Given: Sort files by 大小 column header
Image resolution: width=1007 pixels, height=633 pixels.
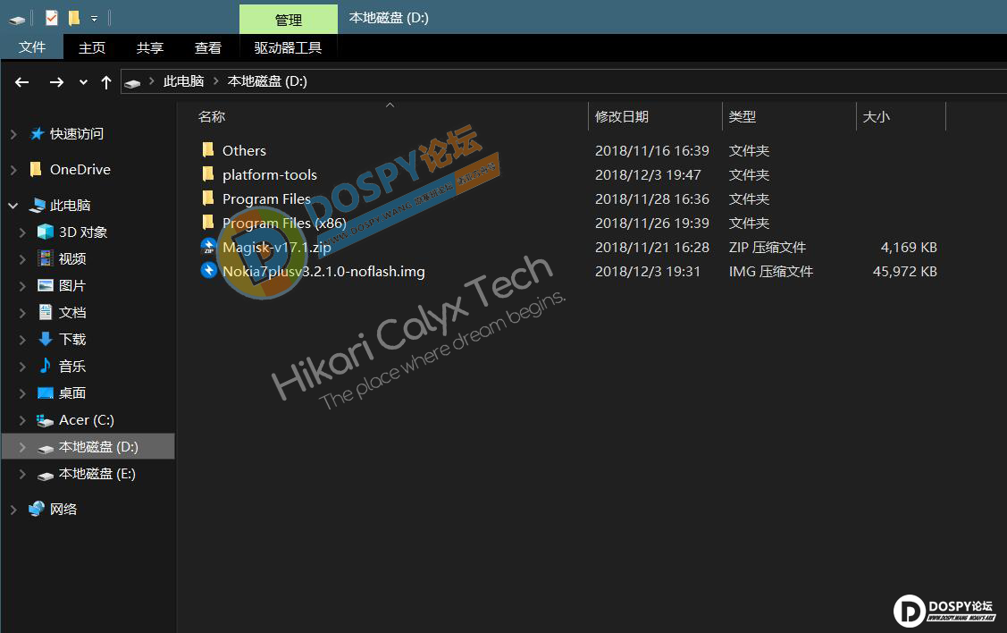Looking at the screenshot, I should (x=876, y=116).
